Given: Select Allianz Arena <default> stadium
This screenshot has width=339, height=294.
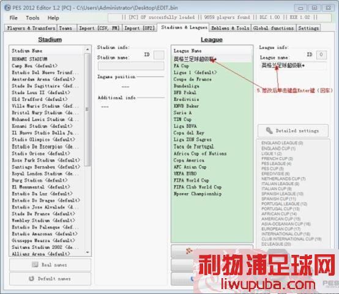Looking at the screenshot, I should 47,254.
